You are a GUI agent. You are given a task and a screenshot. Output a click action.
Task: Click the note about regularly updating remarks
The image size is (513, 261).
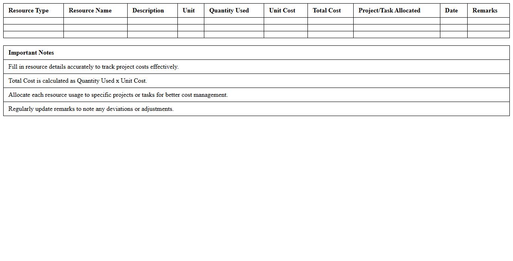[x=91, y=109]
